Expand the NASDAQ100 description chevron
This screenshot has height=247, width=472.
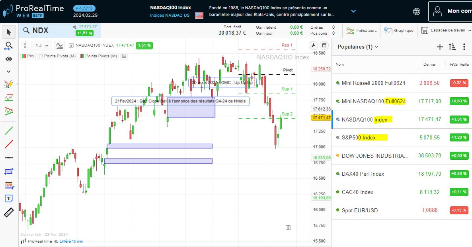[353, 11]
